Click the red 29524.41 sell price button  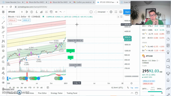coord(12,20)
